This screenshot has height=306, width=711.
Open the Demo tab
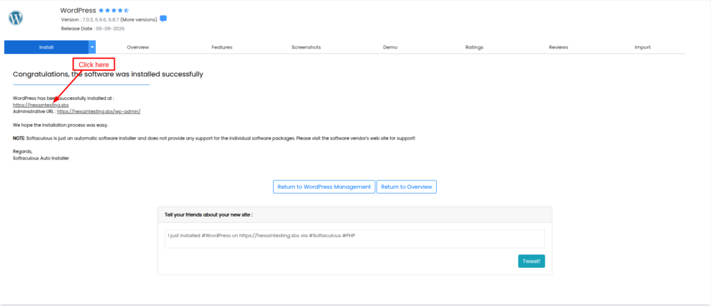[390, 47]
